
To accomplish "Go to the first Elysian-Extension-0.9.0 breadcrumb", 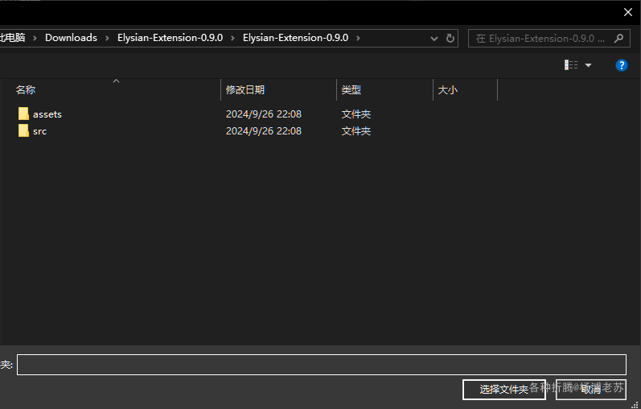I will click(x=170, y=38).
